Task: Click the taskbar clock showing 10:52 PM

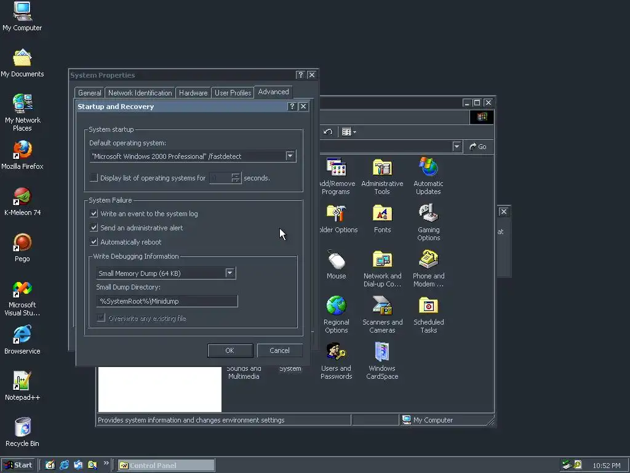Action: [606, 466]
